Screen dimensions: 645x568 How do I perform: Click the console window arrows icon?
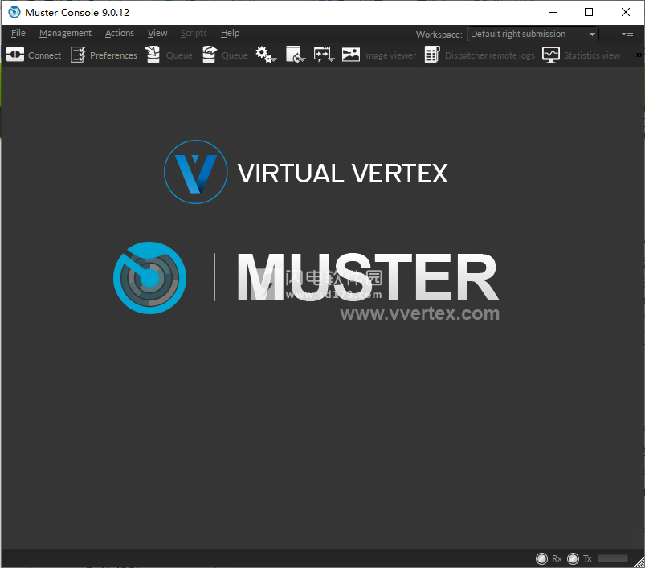click(325, 55)
